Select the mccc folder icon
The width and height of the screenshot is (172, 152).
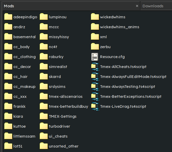[x=44, y=27]
